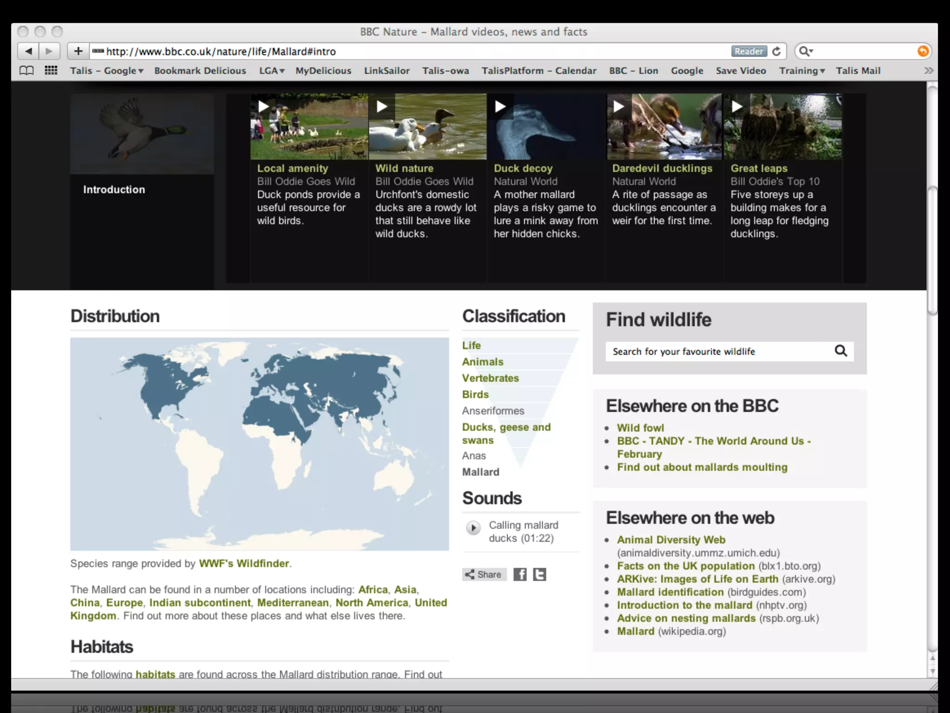Click the Find wildlife magnifier icon
Screen dimensions: 950x713
coord(841,351)
